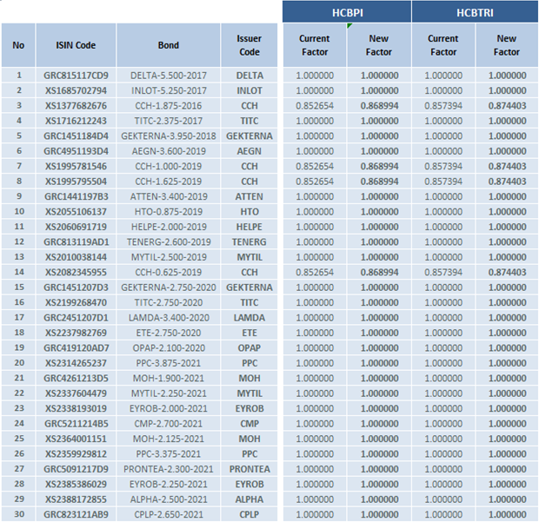Select the row number 30 cell
This screenshot has width=539, height=522.
18,514
